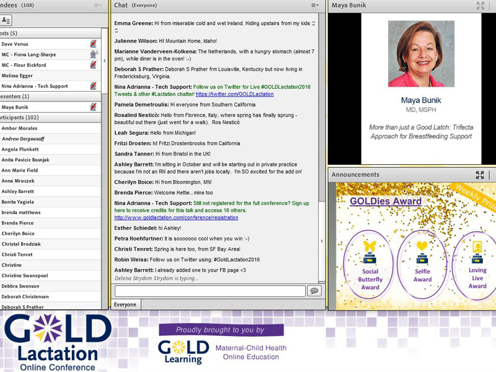Click Robin Weiss's chat message
Viewport: 496px width, 372px height.
pyautogui.click(x=187, y=260)
